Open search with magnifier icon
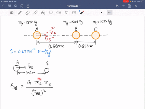 coord(15,6)
